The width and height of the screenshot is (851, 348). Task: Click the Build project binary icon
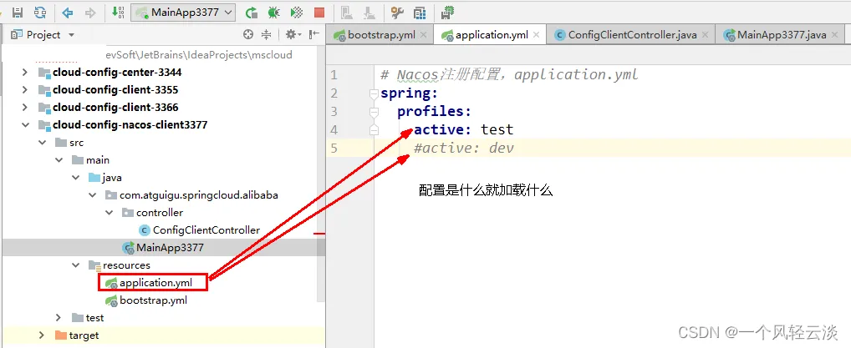118,13
